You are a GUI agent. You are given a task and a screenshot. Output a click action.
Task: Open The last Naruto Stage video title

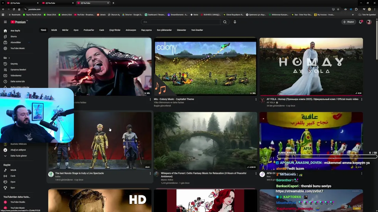tap(79, 173)
